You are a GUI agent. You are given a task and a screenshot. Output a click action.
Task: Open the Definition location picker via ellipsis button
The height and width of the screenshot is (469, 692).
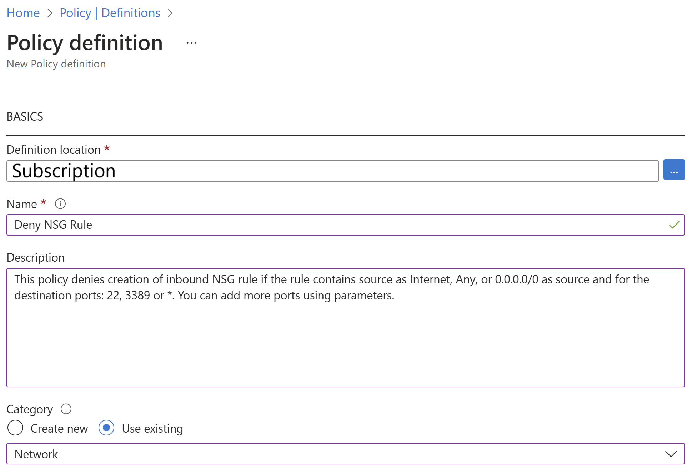pyautogui.click(x=674, y=170)
